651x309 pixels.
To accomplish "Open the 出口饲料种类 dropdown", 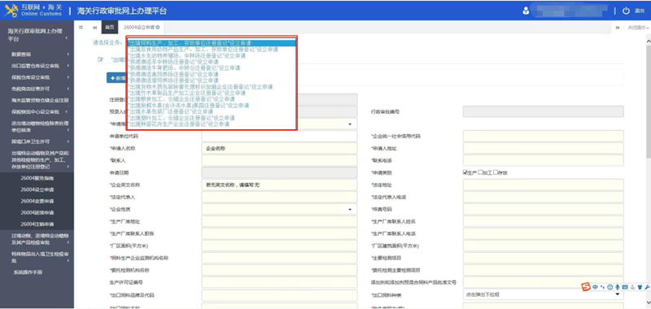I will 543,295.
